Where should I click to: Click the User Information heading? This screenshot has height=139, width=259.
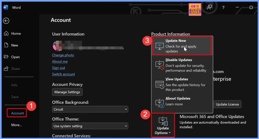coord(68,34)
